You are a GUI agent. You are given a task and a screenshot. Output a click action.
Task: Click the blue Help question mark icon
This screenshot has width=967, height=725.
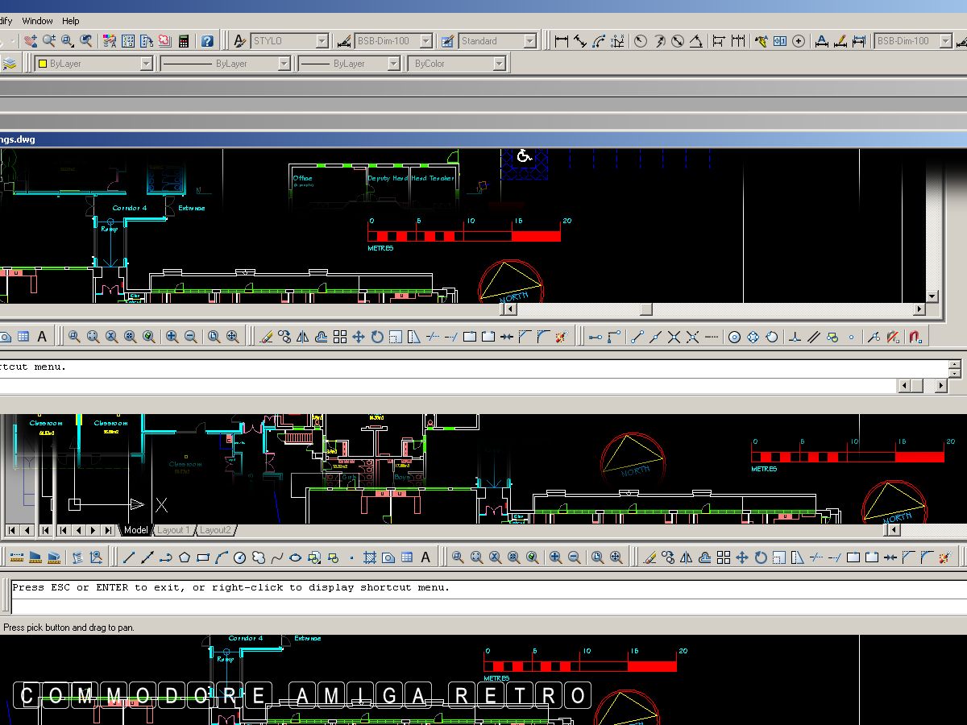(x=207, y=41)
